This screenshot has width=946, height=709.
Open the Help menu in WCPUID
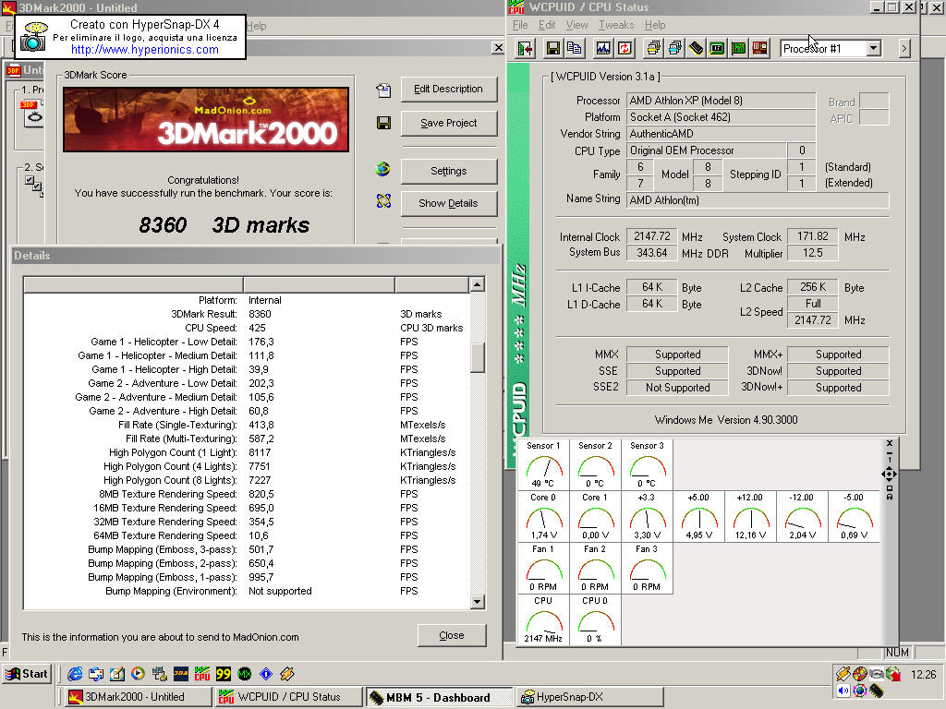click(x=655, y=25)
